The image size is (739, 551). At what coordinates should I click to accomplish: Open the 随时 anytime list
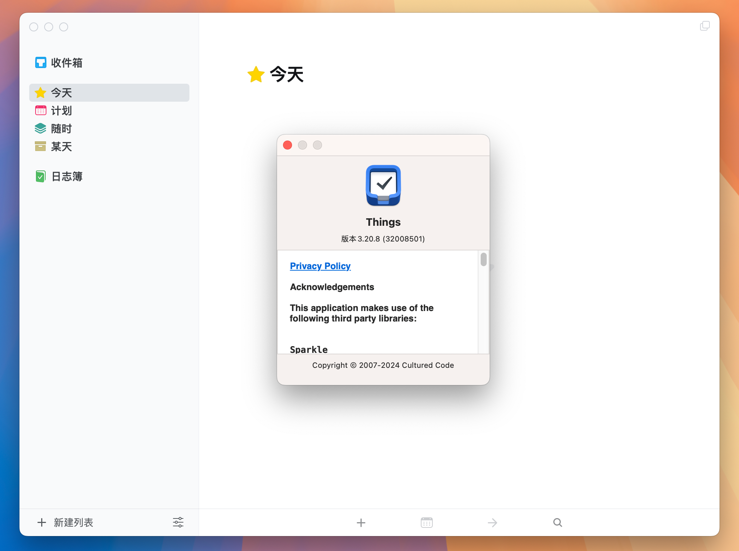[109, 129]
